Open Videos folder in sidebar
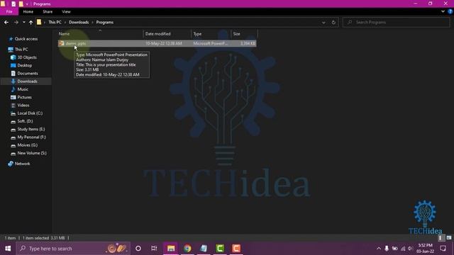The width and height of the screenshot is (454, 255). [x=23, y=106]
